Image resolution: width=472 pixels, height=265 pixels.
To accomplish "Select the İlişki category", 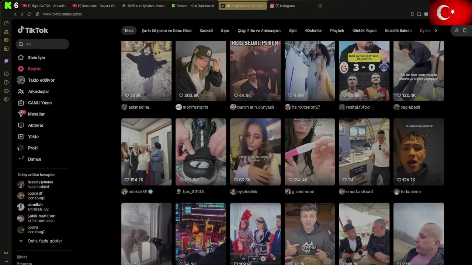I will tap(292, 31).
